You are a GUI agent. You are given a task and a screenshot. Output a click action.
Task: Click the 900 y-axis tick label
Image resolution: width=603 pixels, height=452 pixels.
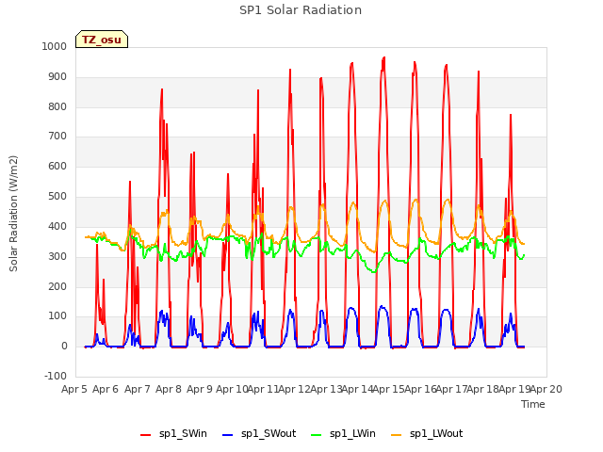point(57,77)
